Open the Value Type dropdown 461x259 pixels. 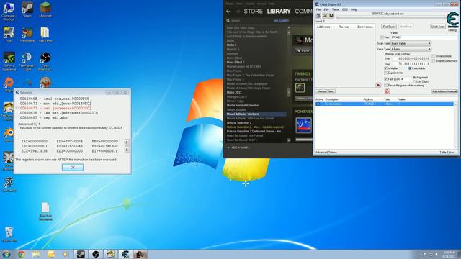pos(411,49)
